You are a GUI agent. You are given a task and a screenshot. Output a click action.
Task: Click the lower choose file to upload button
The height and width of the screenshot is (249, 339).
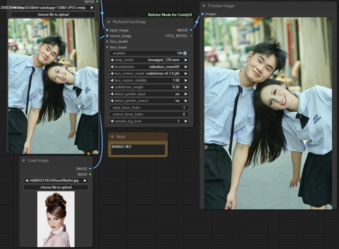56,187
